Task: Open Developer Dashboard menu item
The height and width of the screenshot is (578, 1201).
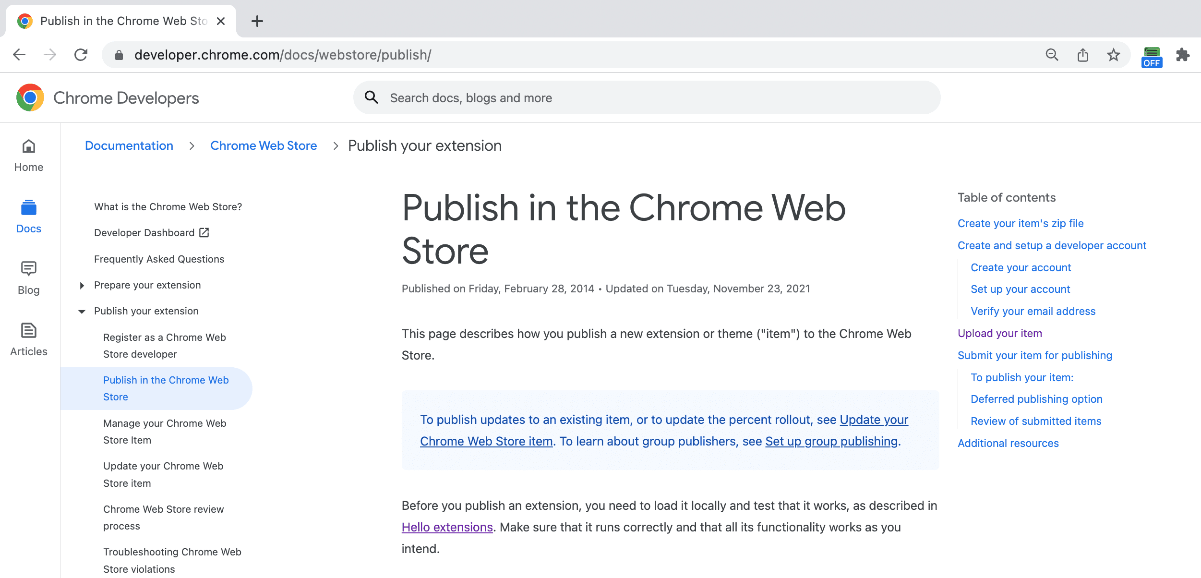Action: coord(150,232)
